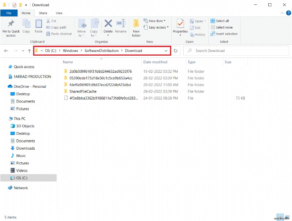Open the recent locations dropdown arrow
The width and height of the screenshot is (292, 221).
pyautogui.click(x=23, y=50)
